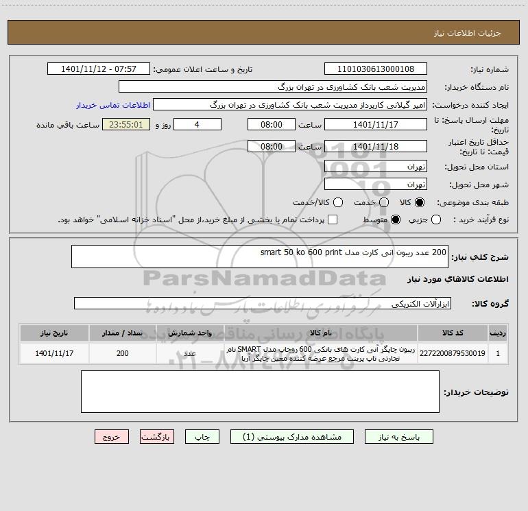The width and height of the screenshot is (528, 511).
Task: Select the متوسط purchase type radio
Action: 396,219
